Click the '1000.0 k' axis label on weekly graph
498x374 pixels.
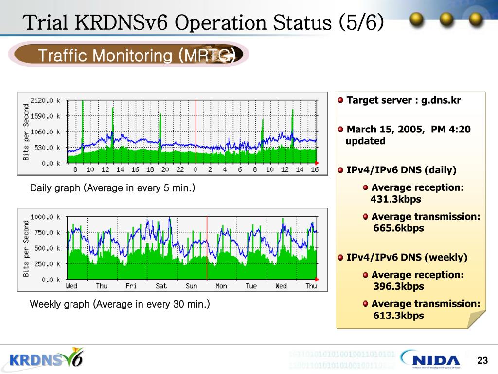tap(45, 217)
